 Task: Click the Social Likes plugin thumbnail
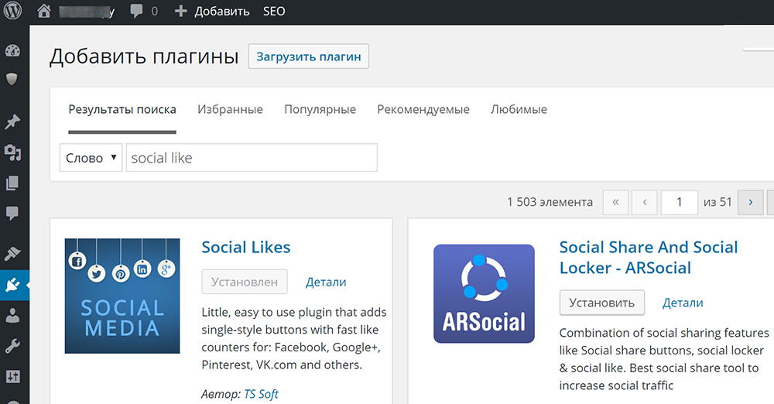122,296
